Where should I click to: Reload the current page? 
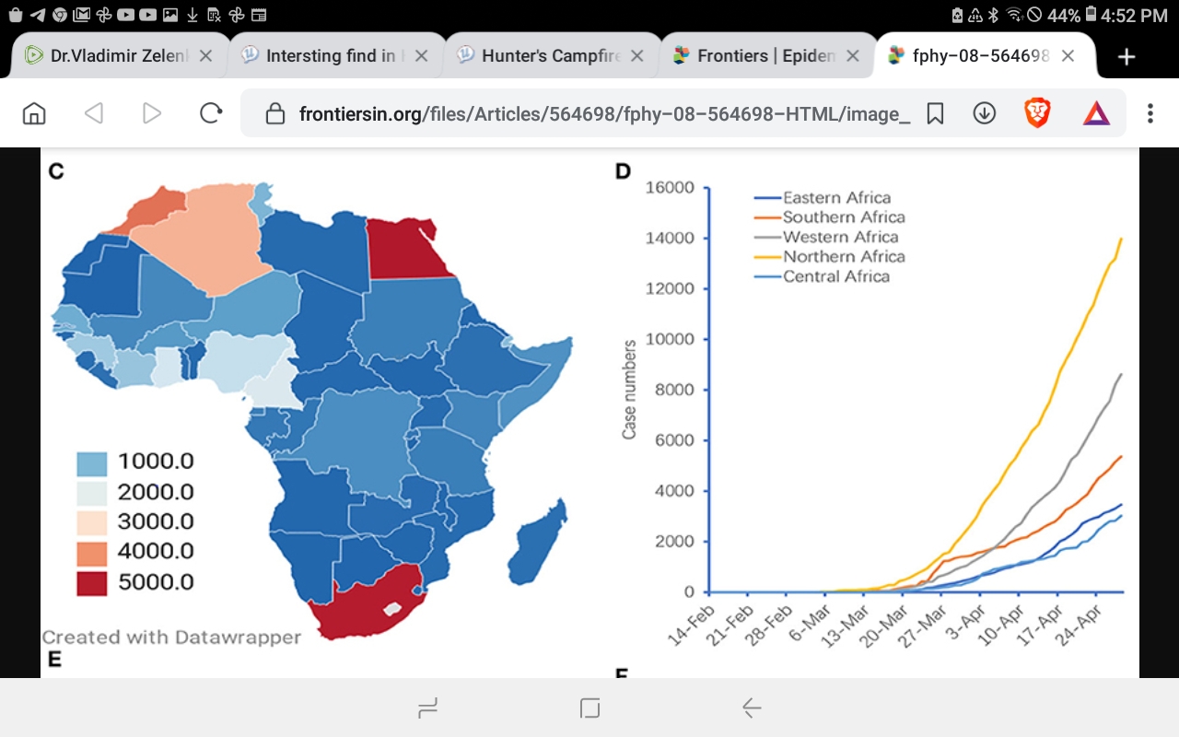211,113
